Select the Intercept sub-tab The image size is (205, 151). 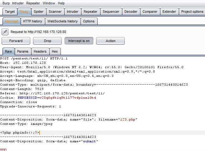coord(12,21)
